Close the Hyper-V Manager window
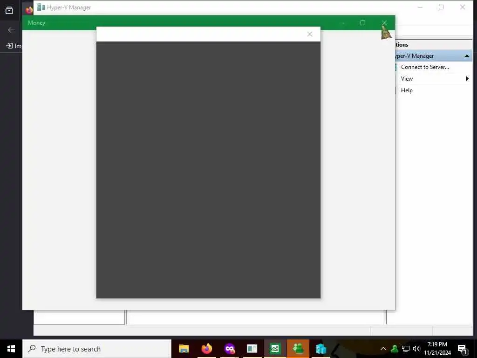Image resolution: width=477 pixels, height=358 pixels. pos(463,7)
